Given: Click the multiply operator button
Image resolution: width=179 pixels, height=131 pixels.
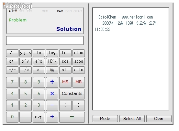Looking at the screenshot, I should (52, 94).
